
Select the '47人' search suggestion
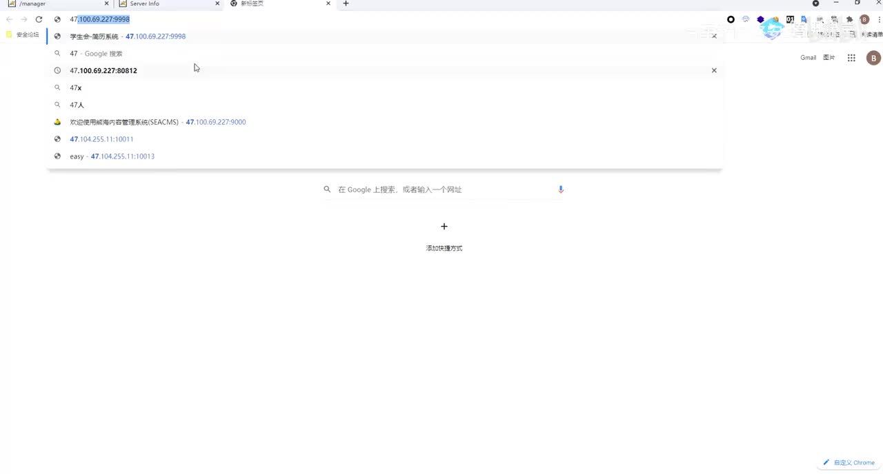coord(384,105)
